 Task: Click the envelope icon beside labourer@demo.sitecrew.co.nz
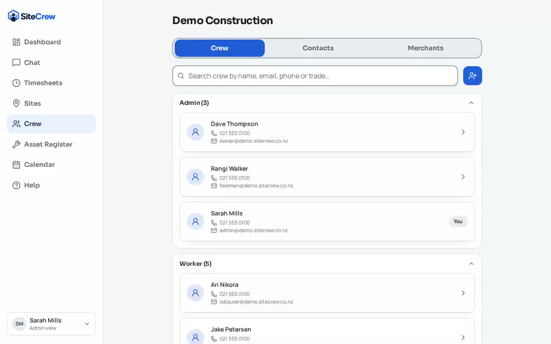[214, 302]
